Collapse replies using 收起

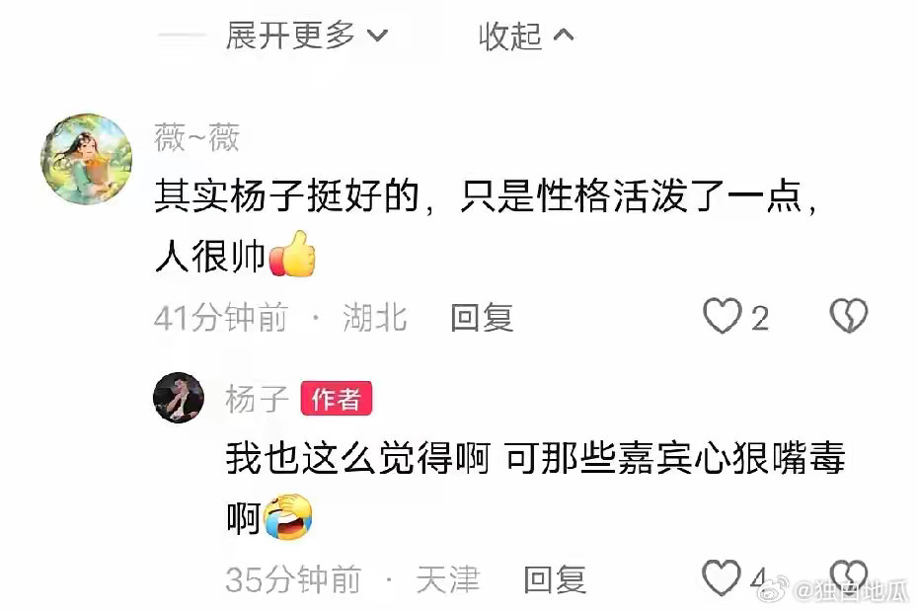(x=526, y=37)
